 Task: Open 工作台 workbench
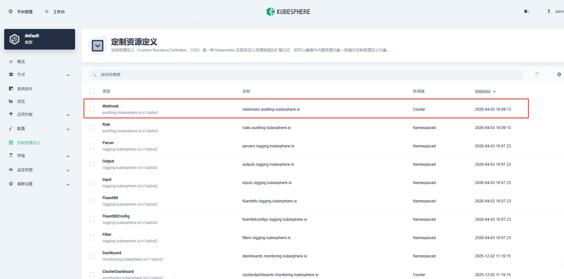(x=59, y=12)
